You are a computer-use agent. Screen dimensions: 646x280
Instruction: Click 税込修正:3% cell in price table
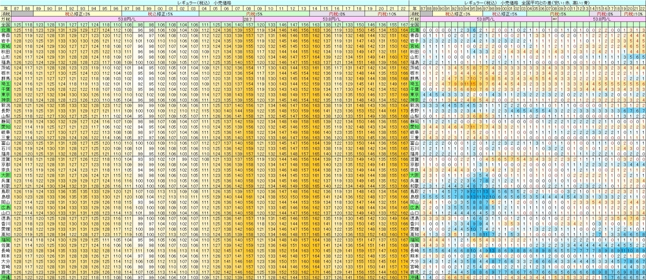click(78, 13)
